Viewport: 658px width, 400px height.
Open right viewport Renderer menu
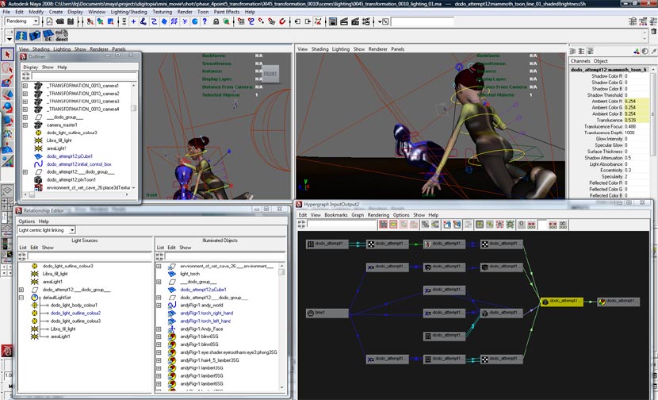pos(377,49)
